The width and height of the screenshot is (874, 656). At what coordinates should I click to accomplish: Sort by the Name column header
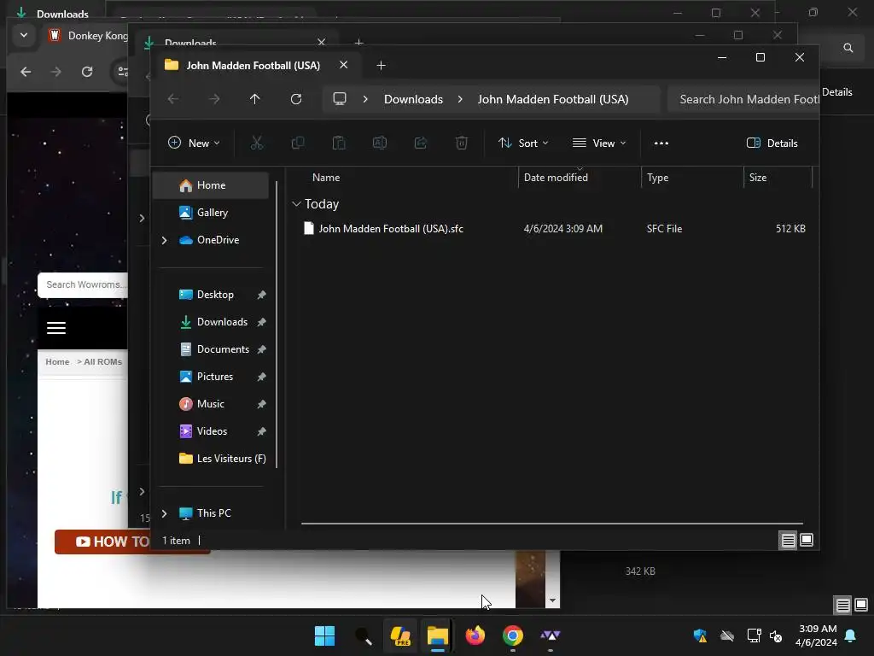(326, 178)
